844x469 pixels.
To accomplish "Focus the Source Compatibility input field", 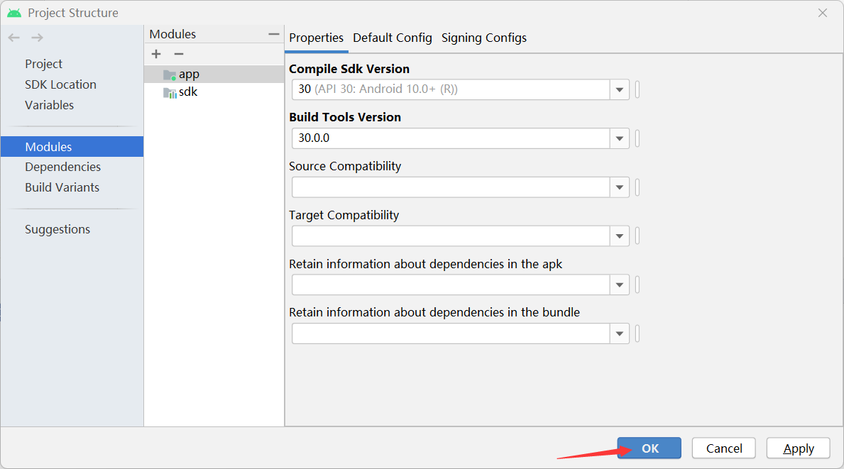I will [451, 187].
